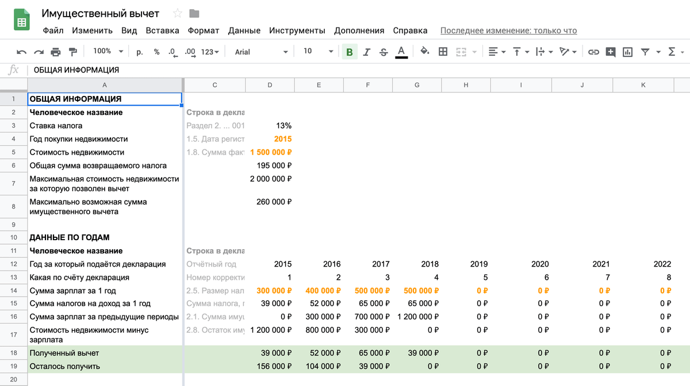Expand the Arial font dropdown
Viewport: 690px width, 386px height.
pos(261,52)
